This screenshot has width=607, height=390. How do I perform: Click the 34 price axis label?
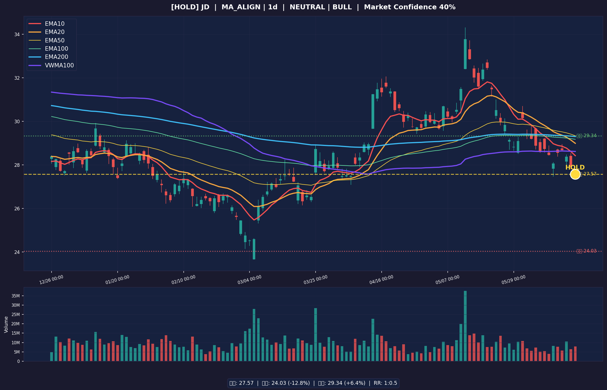17,35
